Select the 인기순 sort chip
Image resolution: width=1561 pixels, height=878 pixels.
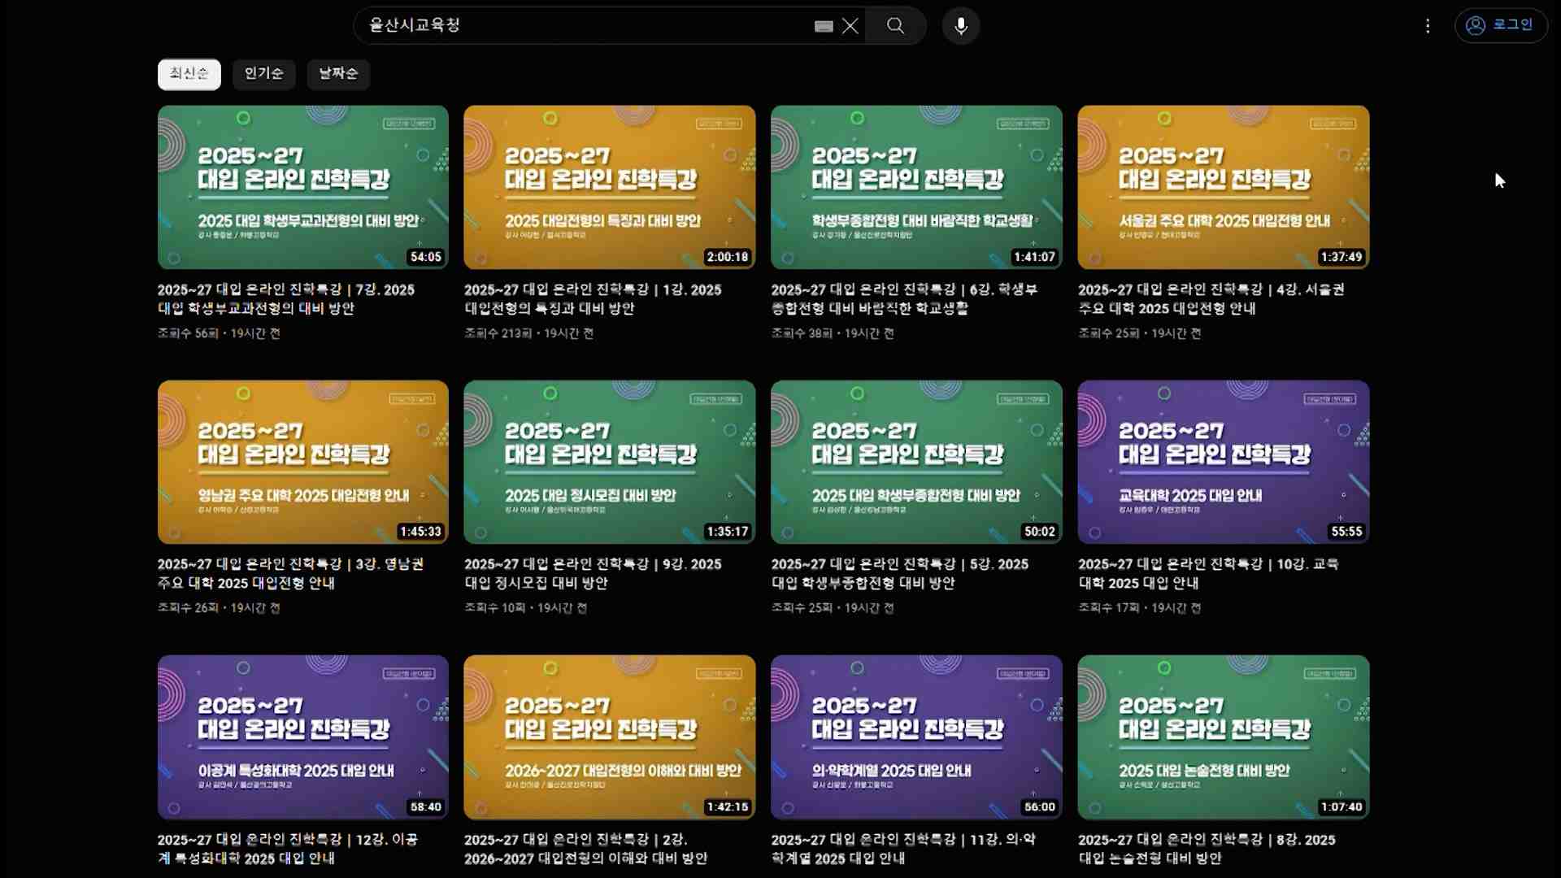coord(263,73)
